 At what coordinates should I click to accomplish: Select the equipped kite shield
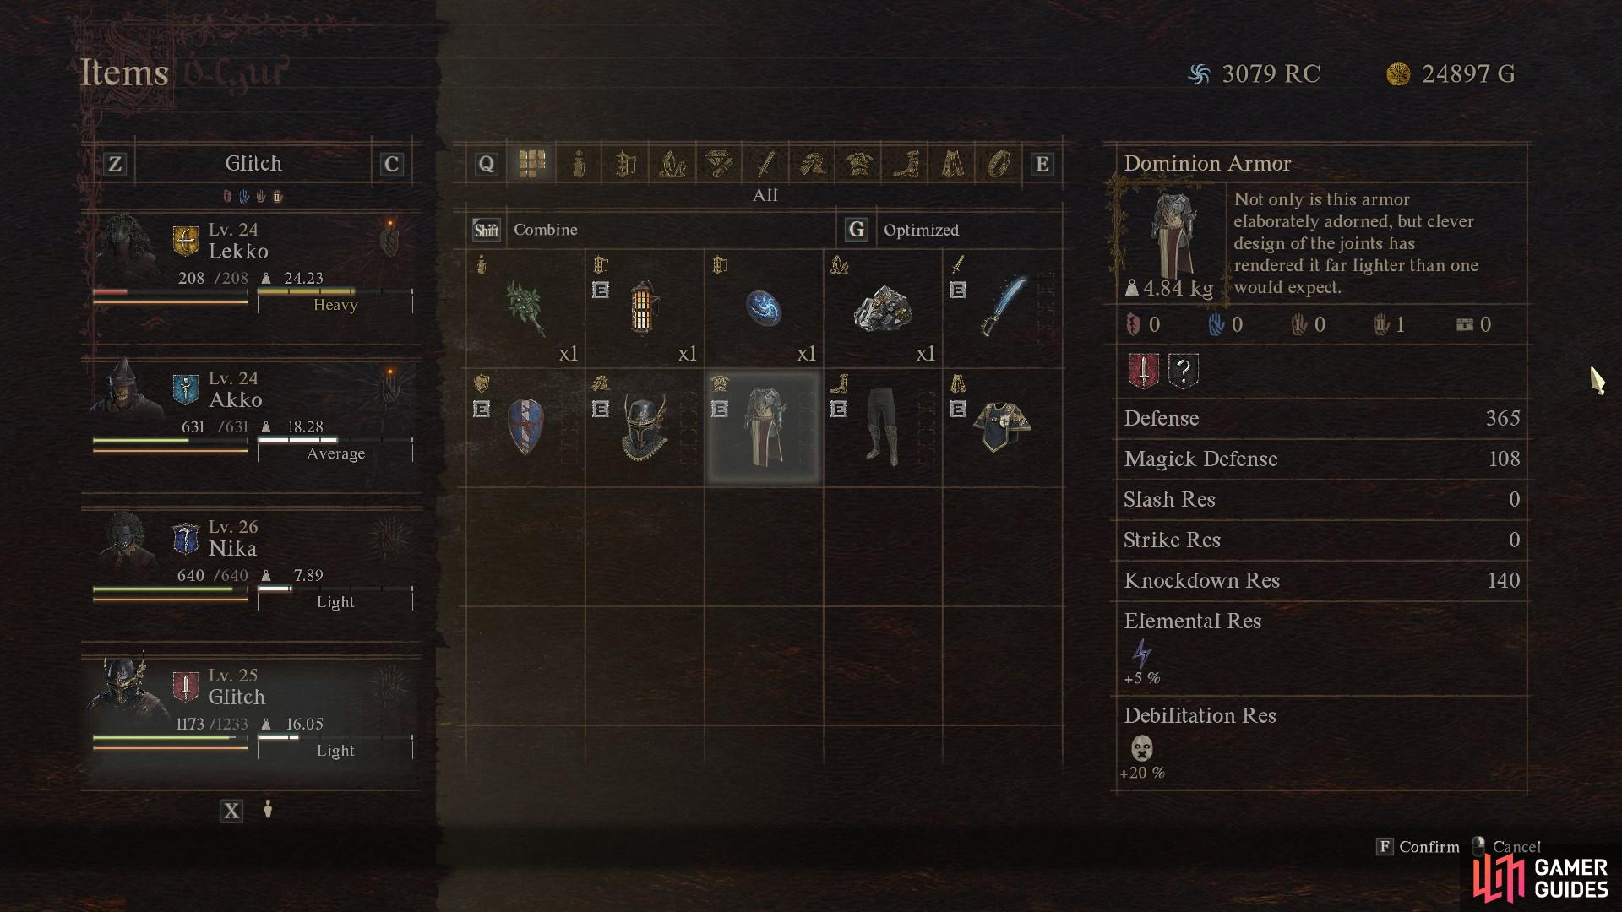(525, 427)
